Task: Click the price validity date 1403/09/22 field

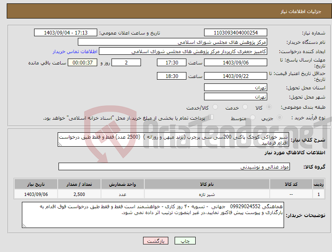Action: tap(236, 76)
